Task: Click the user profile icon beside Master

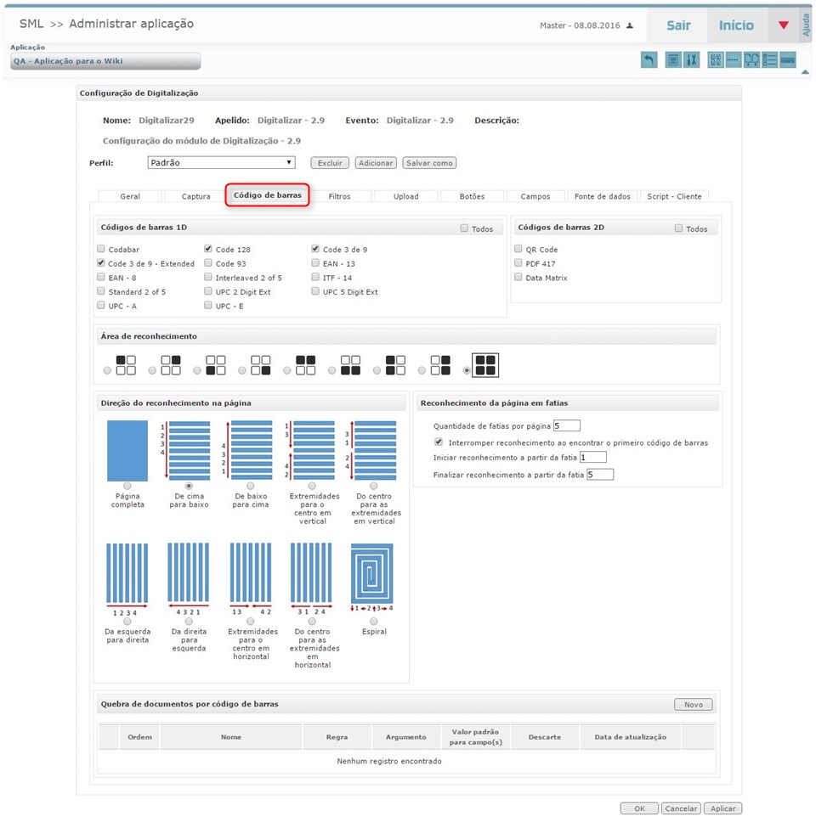Action: pyautogui.click(x=630, y=25)
